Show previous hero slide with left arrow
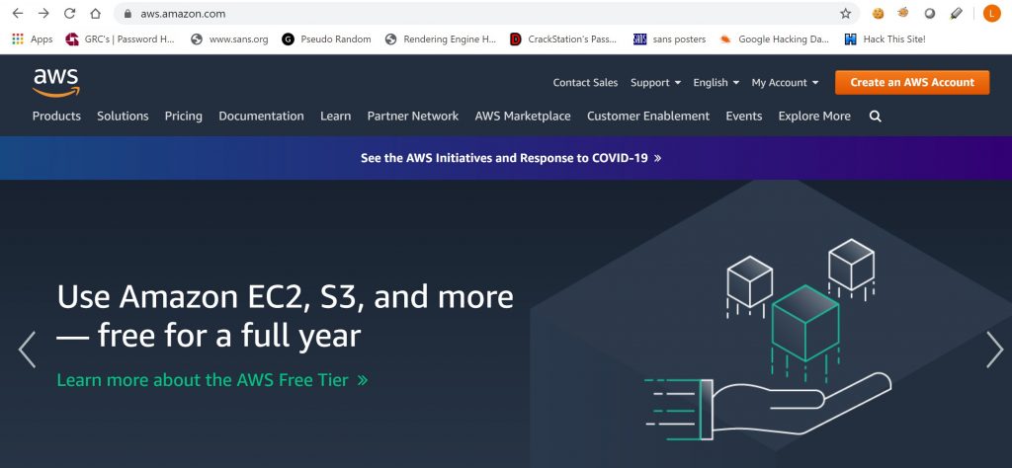 click(27, 351)
